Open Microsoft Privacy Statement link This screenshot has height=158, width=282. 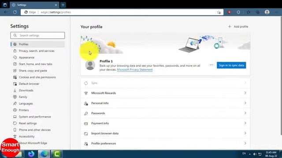[x=135, y=70]
